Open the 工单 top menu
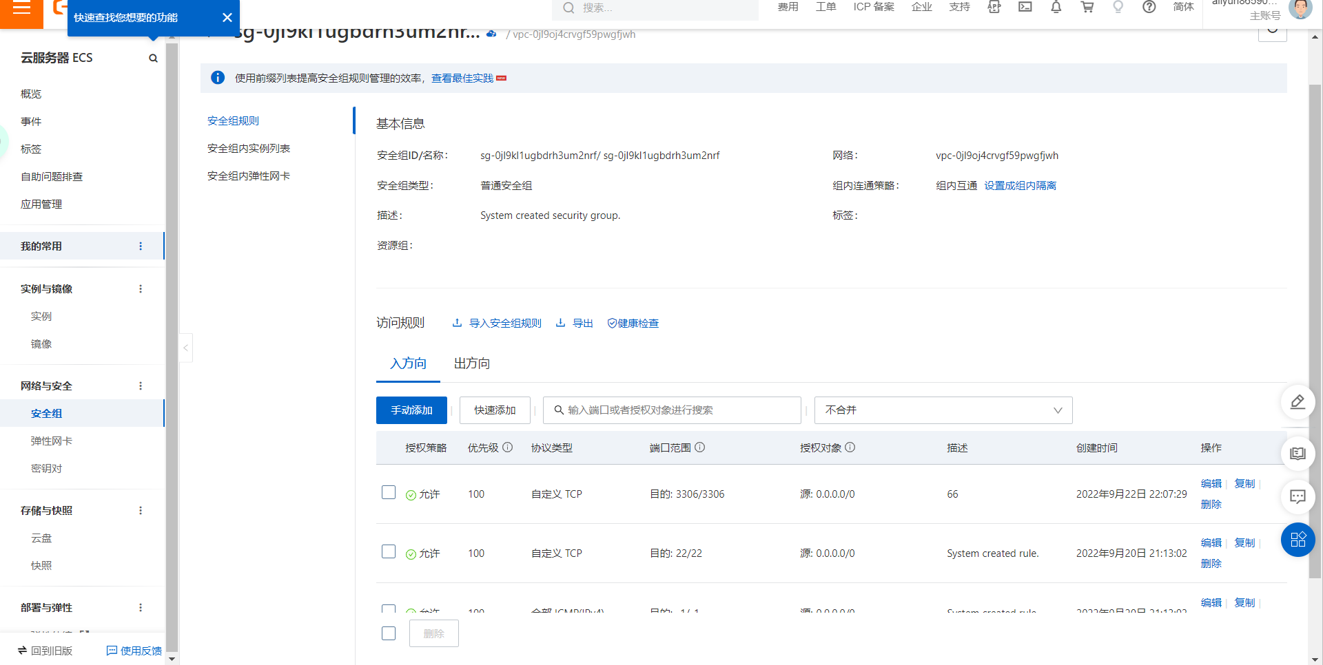 tap(825, 7)
